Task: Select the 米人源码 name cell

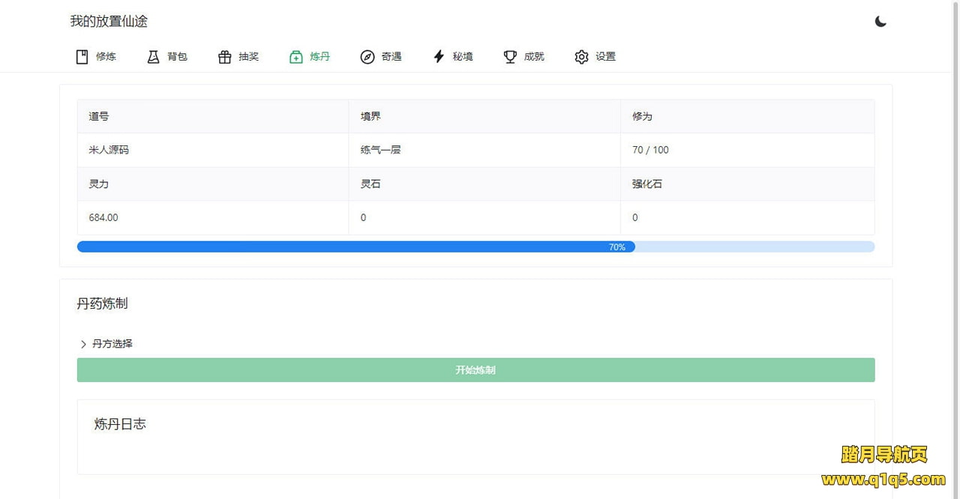Action: point(109,150)
